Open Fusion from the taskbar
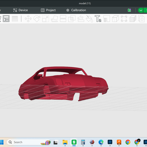This screenshot has height=147, width=147. (x=119, y=142)
